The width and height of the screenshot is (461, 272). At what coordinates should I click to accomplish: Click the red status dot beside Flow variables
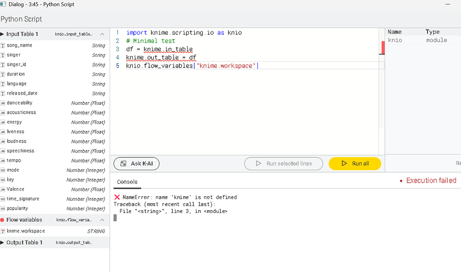4,220
